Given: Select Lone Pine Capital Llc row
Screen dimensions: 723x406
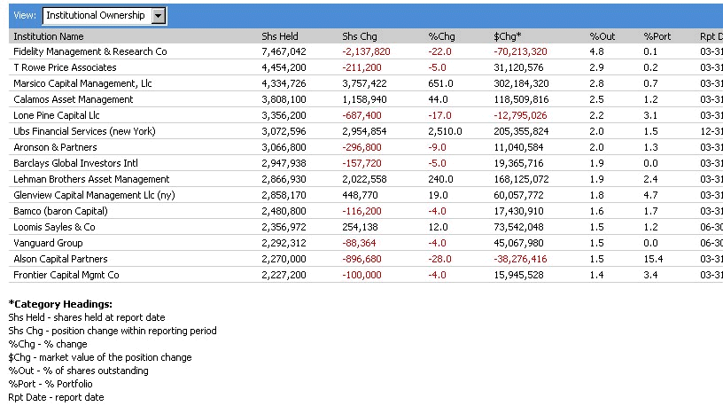Looking at the screenshot, I should (366, 115).
